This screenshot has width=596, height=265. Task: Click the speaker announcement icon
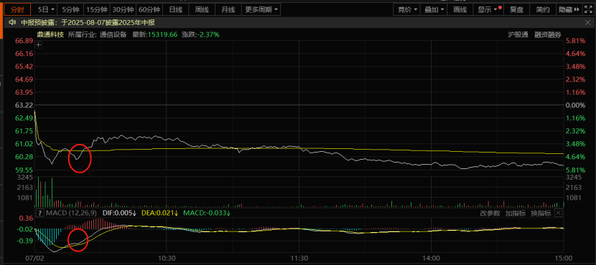(12, 23)
